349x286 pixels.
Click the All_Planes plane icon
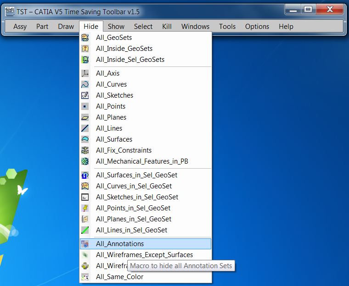click(x=85, y=117)
